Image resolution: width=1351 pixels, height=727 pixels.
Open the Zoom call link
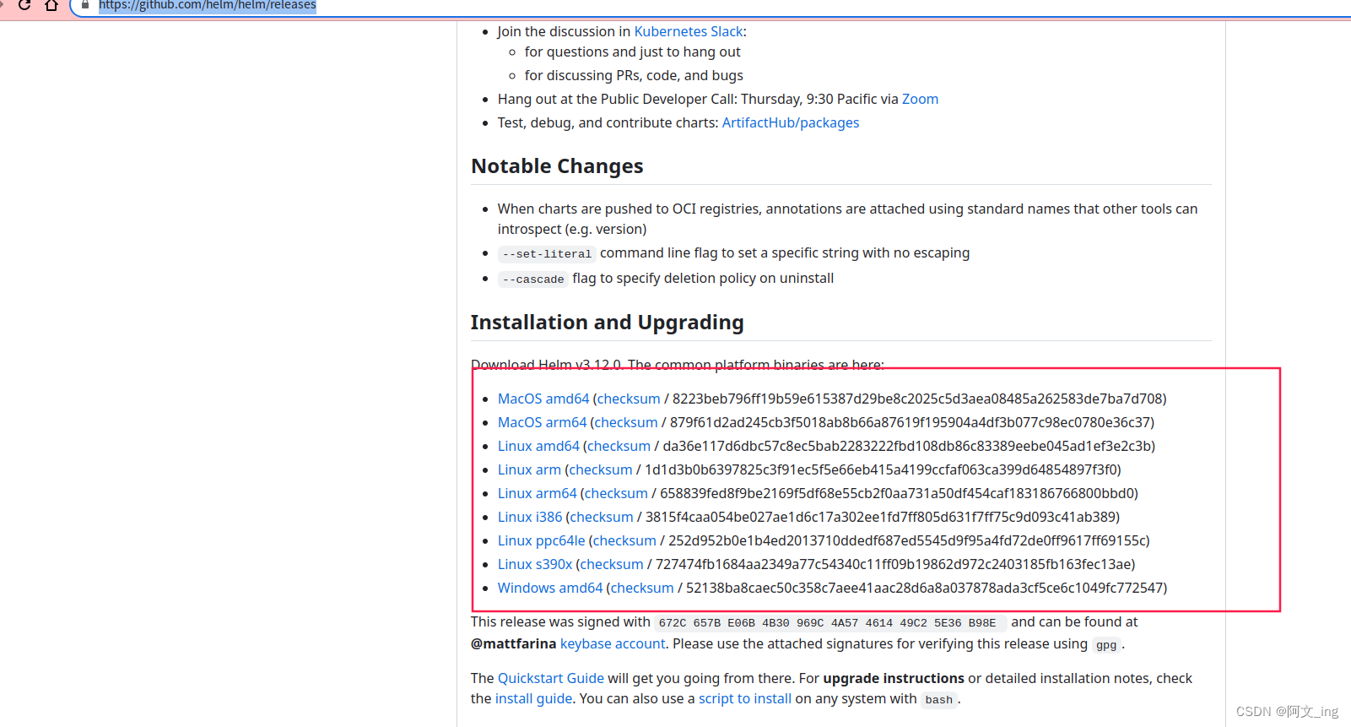click(920, 99)
